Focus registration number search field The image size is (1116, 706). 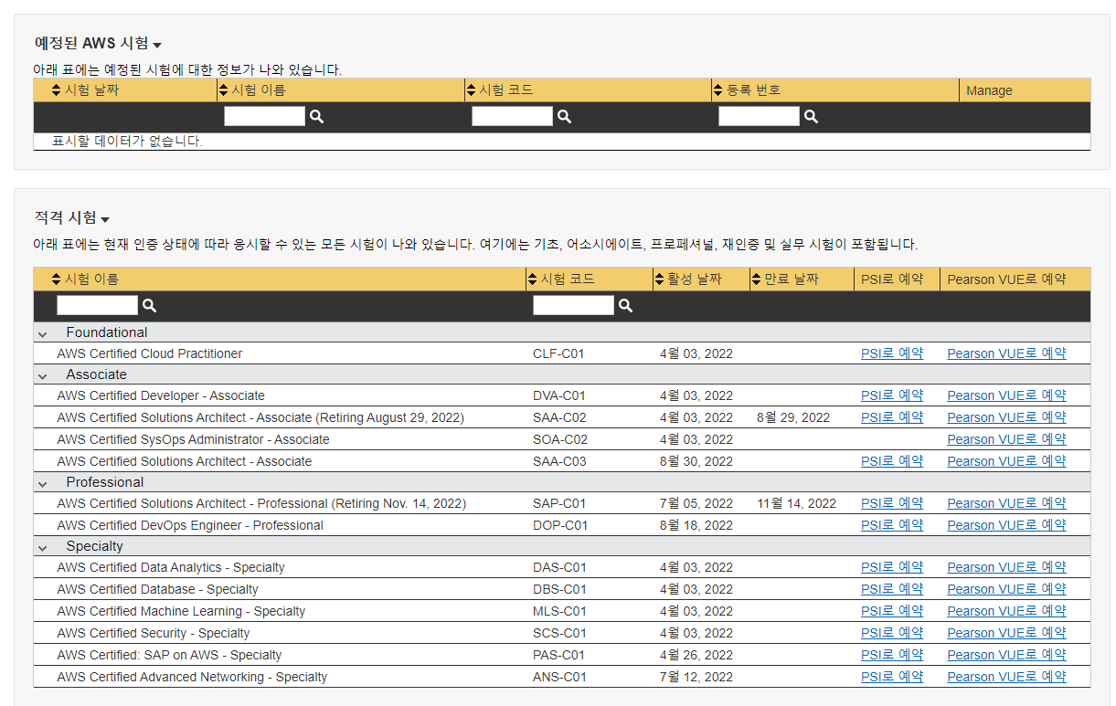pyautogui.click(x=759, y=116)
